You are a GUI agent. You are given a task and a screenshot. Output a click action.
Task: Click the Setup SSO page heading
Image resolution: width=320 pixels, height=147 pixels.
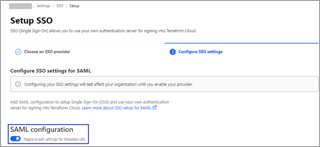[31, 21]
